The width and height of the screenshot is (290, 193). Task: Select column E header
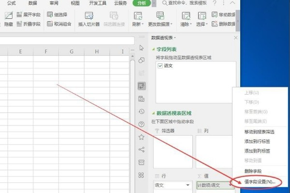(x=20, y=52)
